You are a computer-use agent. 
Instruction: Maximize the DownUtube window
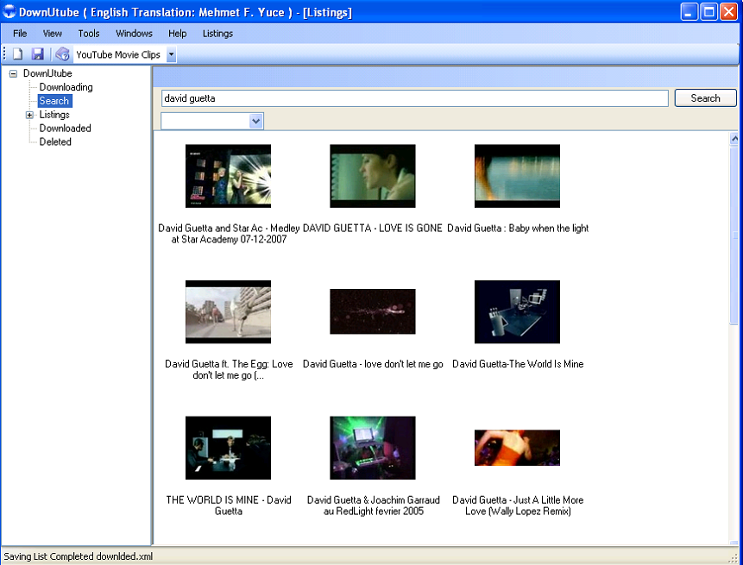[708, 12]
